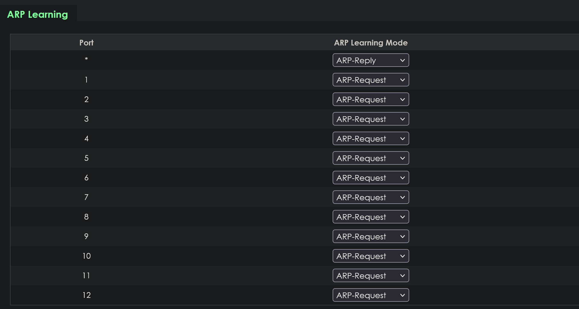
Task: Expand port 5 ARP-Request dropdown
Action: click(x=371, y=158)
